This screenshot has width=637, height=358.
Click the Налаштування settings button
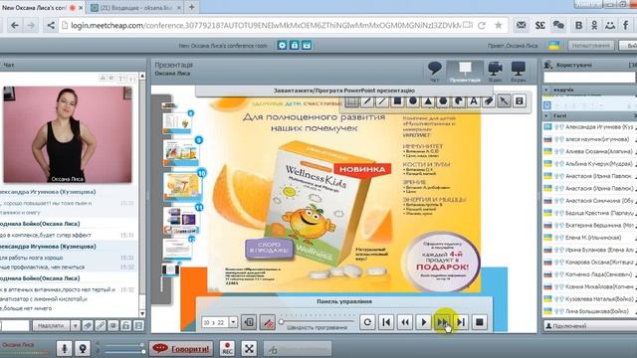click(590, 46)
